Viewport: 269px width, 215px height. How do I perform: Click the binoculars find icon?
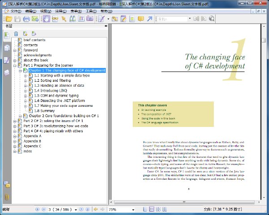click(x=73, y=19)
